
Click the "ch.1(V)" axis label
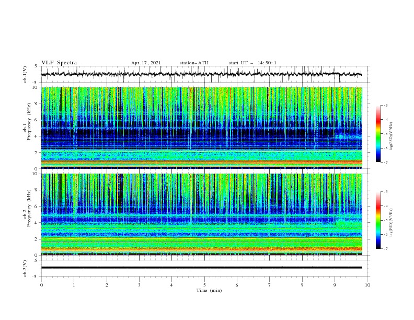(x=25, y=74)
